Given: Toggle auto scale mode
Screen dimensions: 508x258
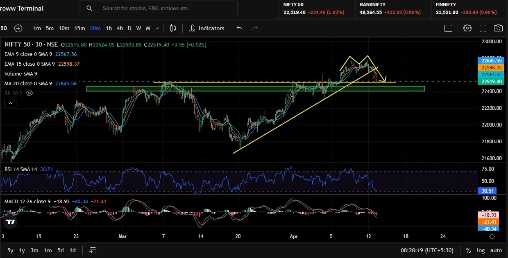Looking at the screenshot, I should (x=496, y=250).
